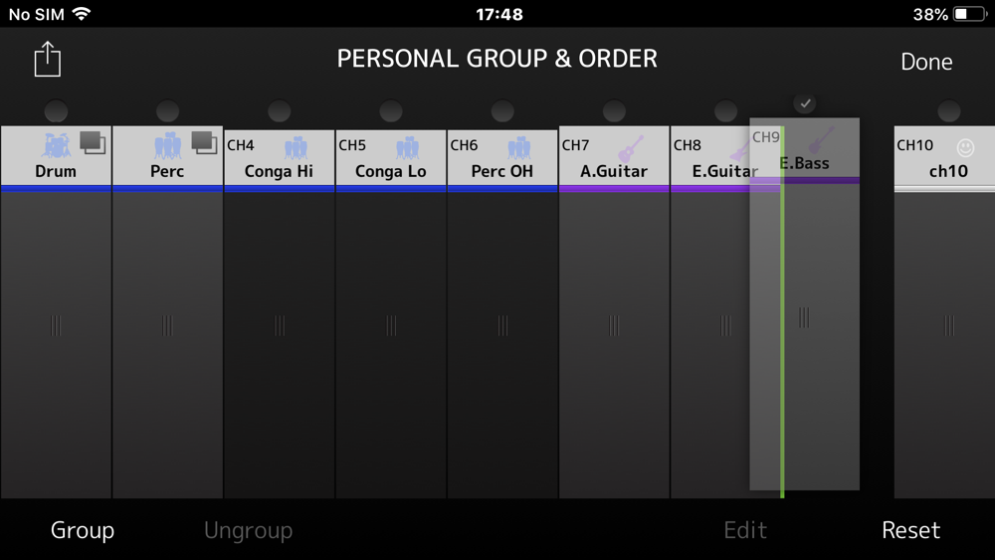995x560 pixels.
Task: Click the purple color bar under A.Guitar
Action: pos(614,189)
